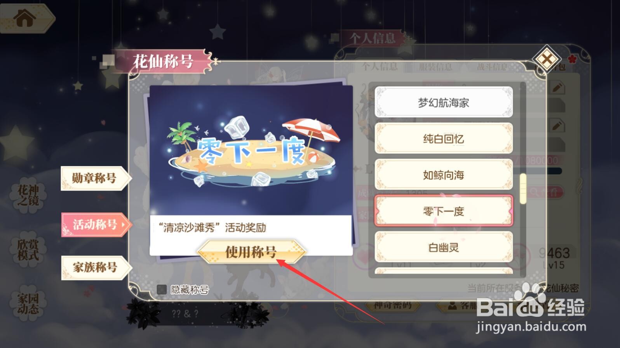Click the upper pencil edit icon
The width and height of the screenshot is (620, 348).
pyautogui.click(x=557, y=87)
